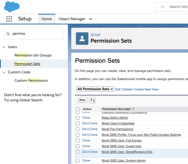This screenshot has height=164, width=188.
Task: Check the Mogli SMS User: Send/Receive-Only box
Action: pyautogui.click(x=78, y=152)
